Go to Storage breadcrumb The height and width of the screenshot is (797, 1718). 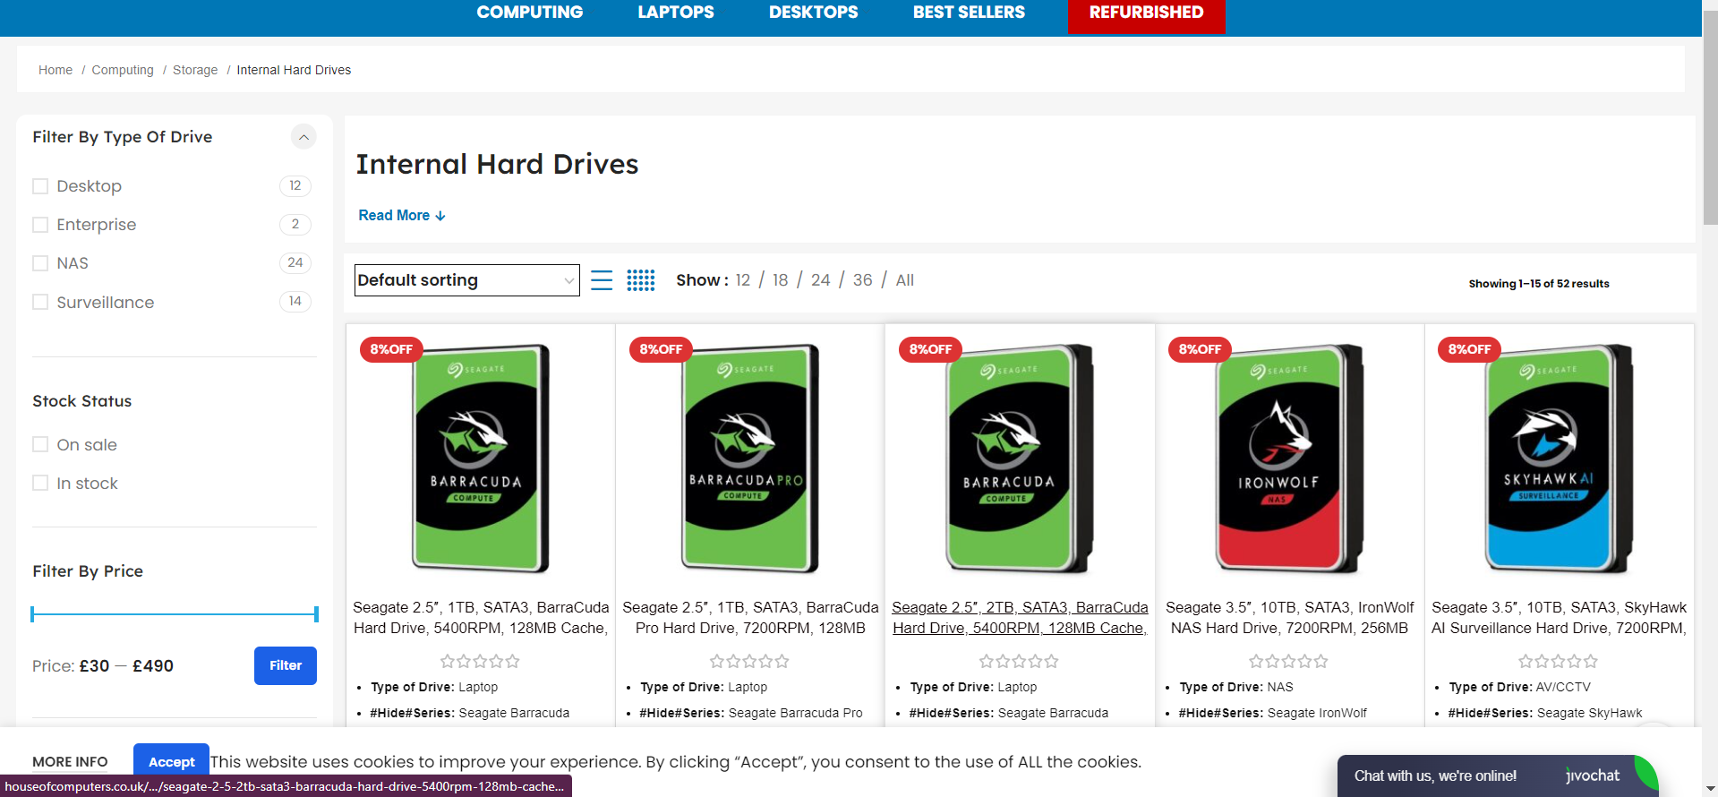coord(195,70)
